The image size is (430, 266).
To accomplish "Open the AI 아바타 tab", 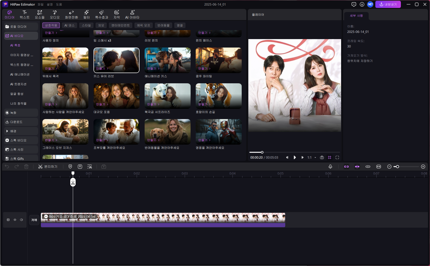I will 132,15.
